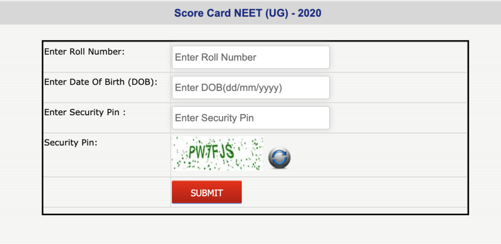
Task: Click the 'Enter Date Of Birth (DOB):' label
Action: coord(101,82)
